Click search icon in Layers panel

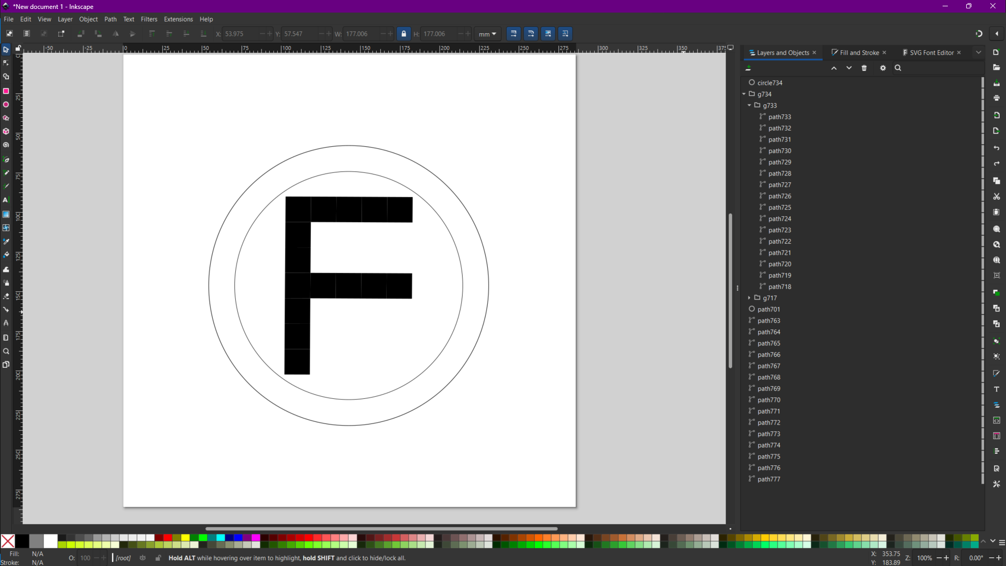click(898, 68)
